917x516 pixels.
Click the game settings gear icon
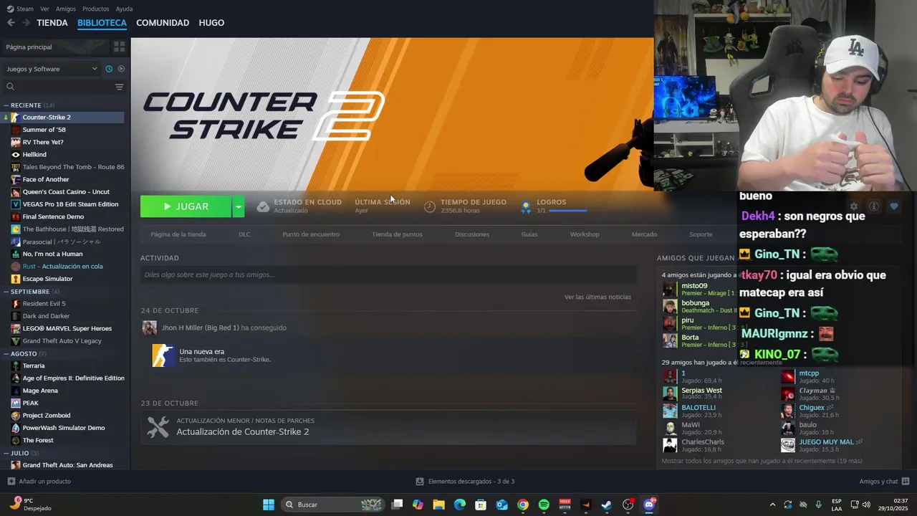pyautogui.click(x=853, y=206)
